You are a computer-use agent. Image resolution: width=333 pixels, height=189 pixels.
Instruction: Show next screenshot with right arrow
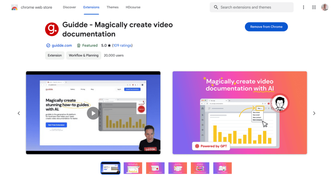click(314, 113)
